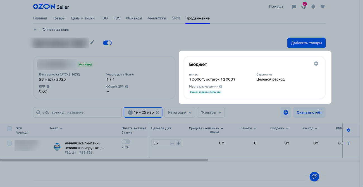Open the Финансы menu tab
The width and height of the screenshot is (363, 187).
134,18
